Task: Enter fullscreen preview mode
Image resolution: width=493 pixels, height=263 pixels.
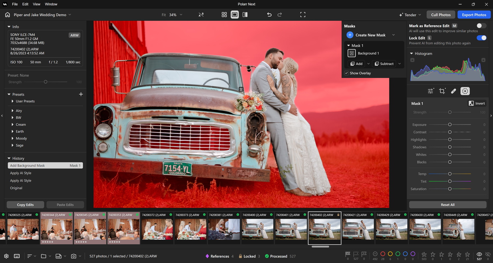Action: click(303, 15)
